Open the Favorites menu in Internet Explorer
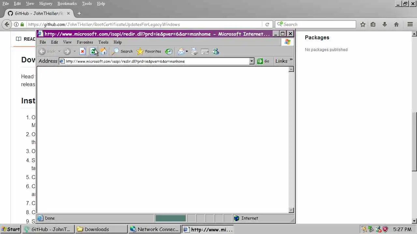This screenshot has height=234, width=417. 85,42
